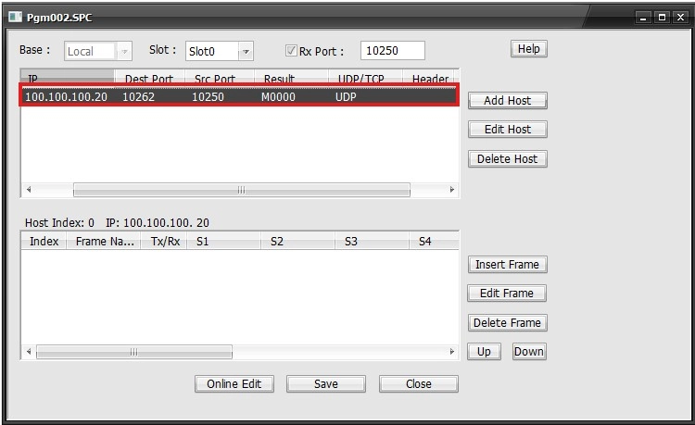Screen dimensions: 695x425
Task: Click Dest Port value 10262
Action: coord(138,97)
